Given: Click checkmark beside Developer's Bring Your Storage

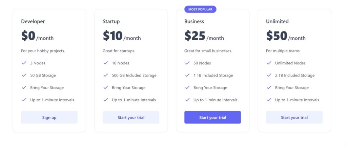Looking at the screenshot, I should point(24,88).
